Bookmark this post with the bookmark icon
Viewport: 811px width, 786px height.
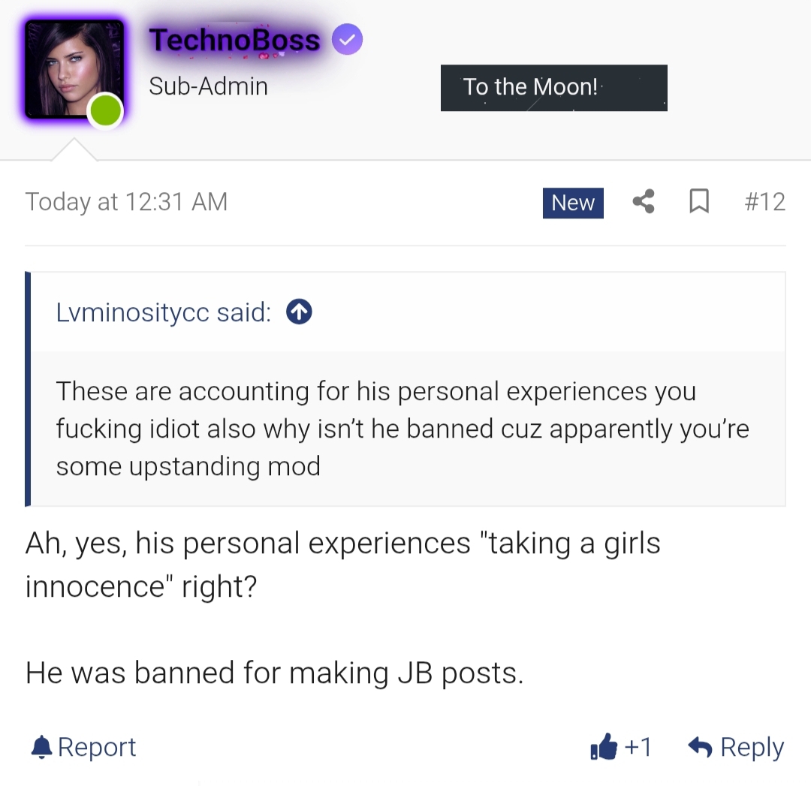coord(699,202)
